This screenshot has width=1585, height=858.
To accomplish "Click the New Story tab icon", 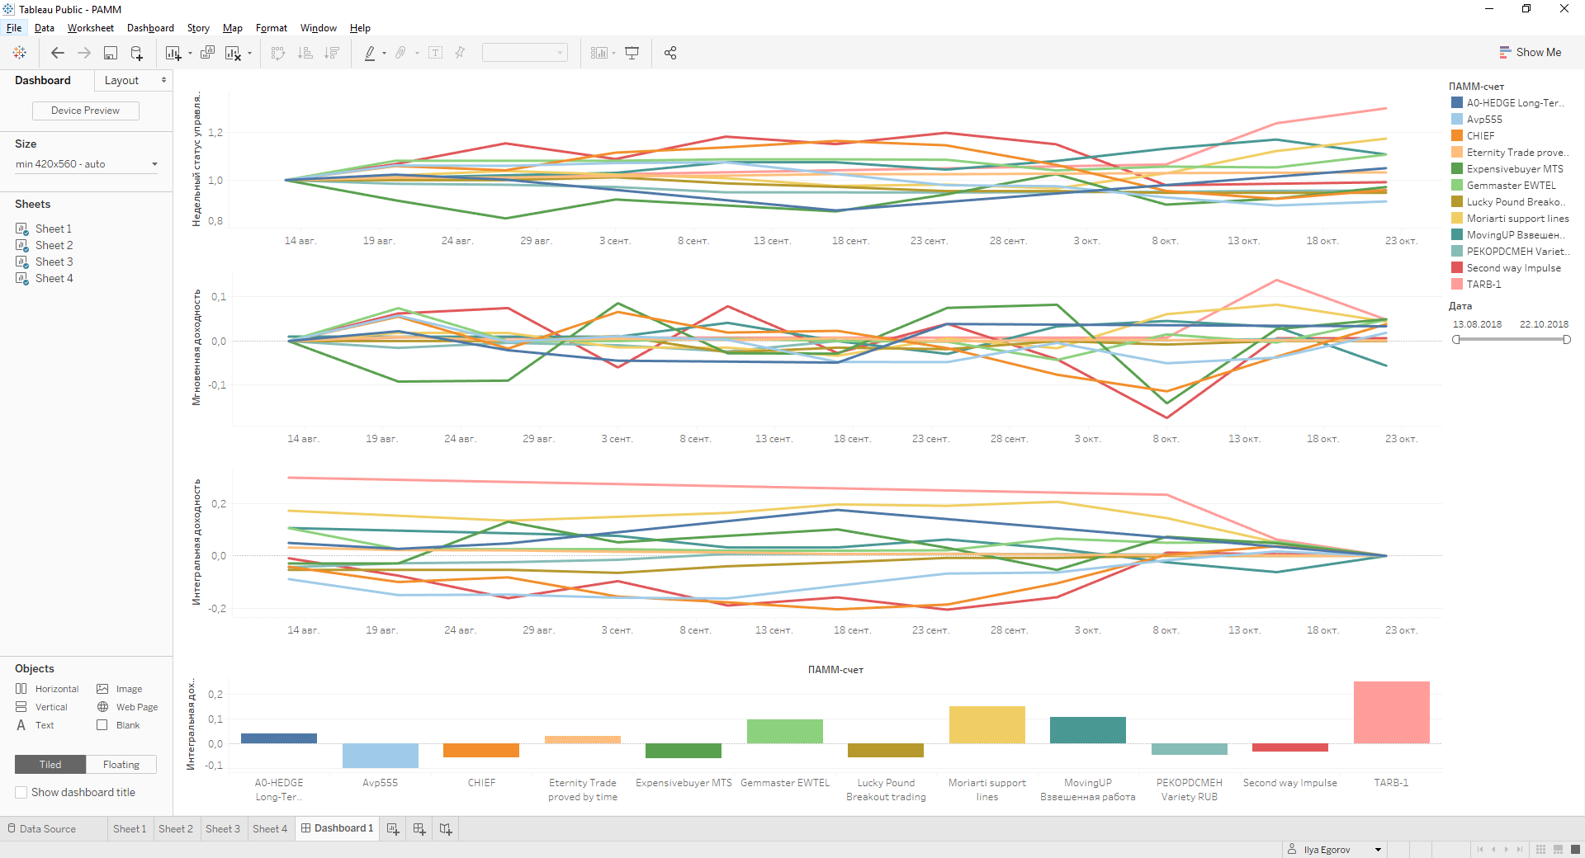I will (446, 829).
